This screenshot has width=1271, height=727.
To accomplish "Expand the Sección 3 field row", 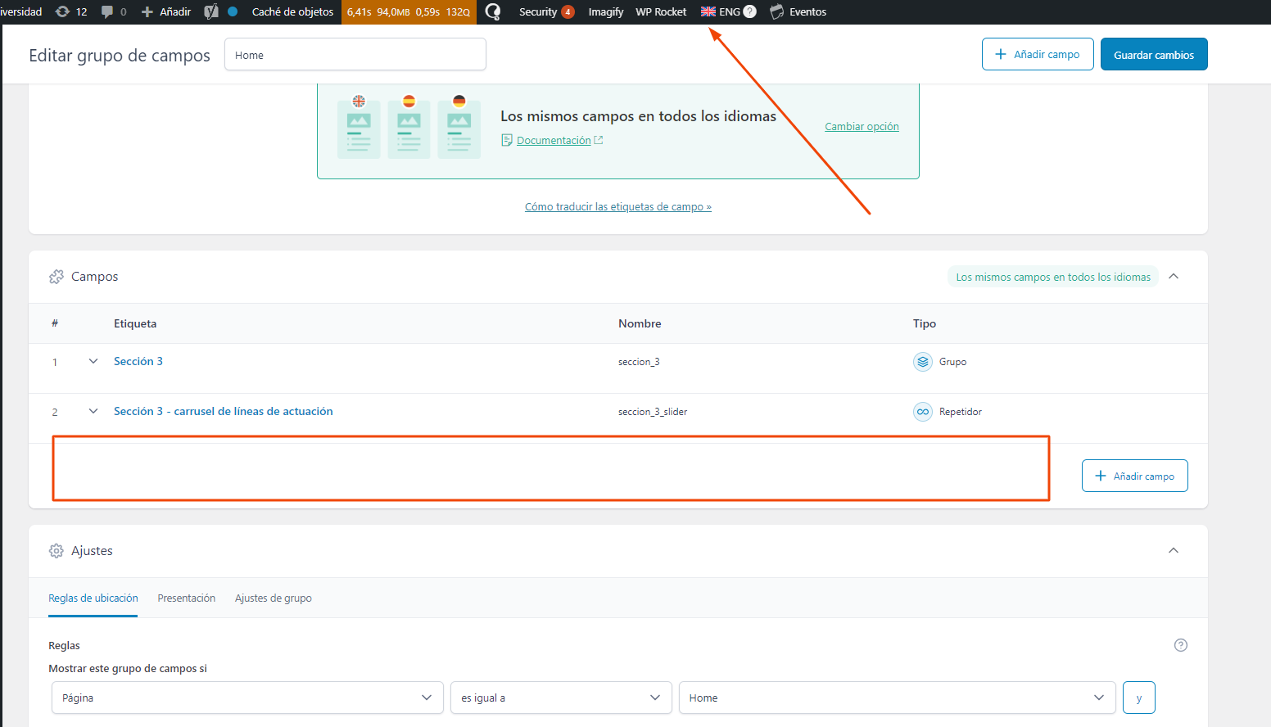I will click(x=93, y=361).
